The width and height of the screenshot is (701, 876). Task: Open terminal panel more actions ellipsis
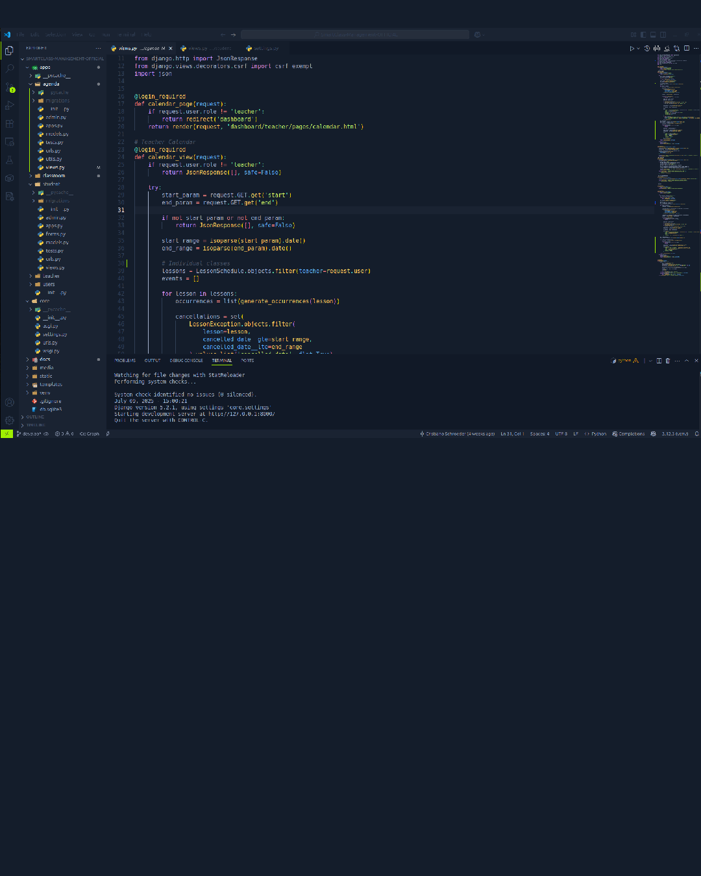coord(677,361)
